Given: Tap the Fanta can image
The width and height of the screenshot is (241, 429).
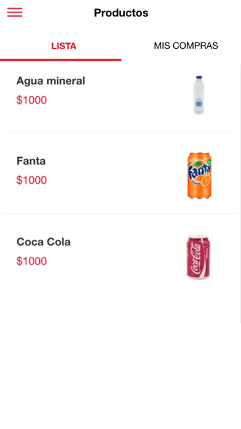Looking at the screenshot, I should 199,176.
